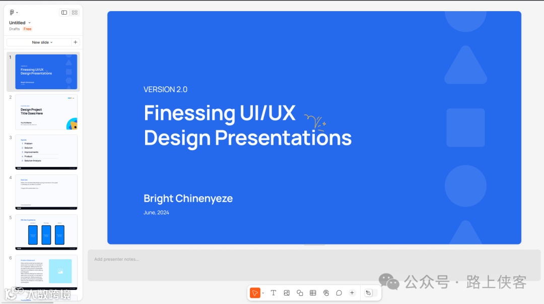Open the New slide template dropdown
The height and width of the screenshot is (304, 544).
click(x=42, y=42)
